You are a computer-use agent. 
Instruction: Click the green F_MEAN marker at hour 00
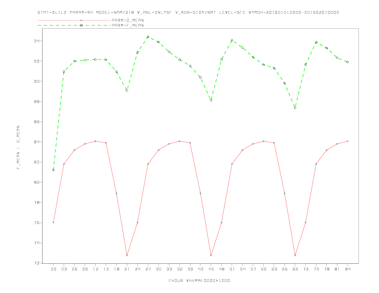click(x=54, y=170)
